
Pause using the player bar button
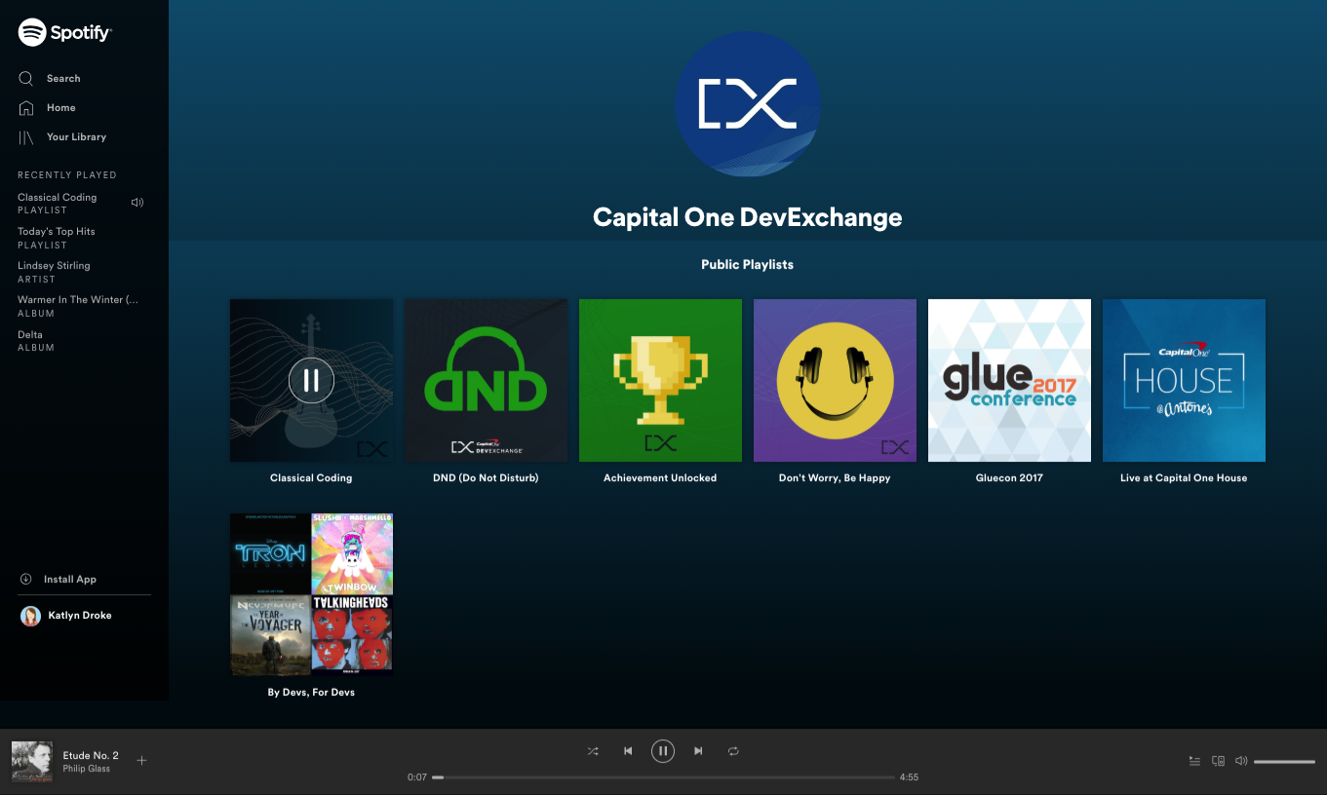[x=663, y=751]
